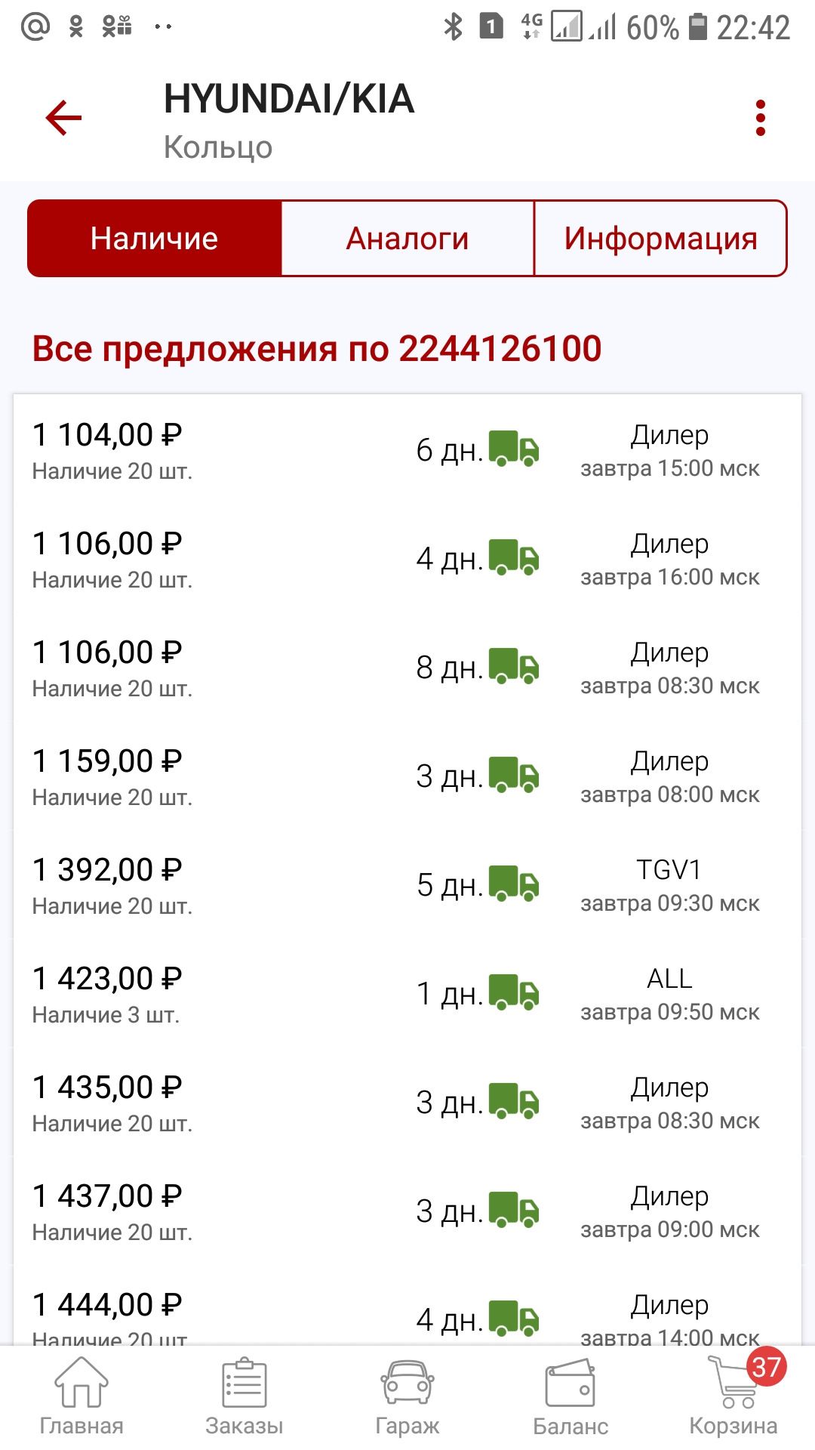Choose the 1 392,00 ₽ TGV1 offer

407,886
